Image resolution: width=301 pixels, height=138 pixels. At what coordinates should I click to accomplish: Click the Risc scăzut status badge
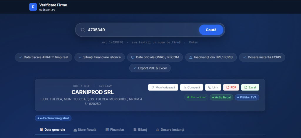pyautogui.click(x=196, y=97)
